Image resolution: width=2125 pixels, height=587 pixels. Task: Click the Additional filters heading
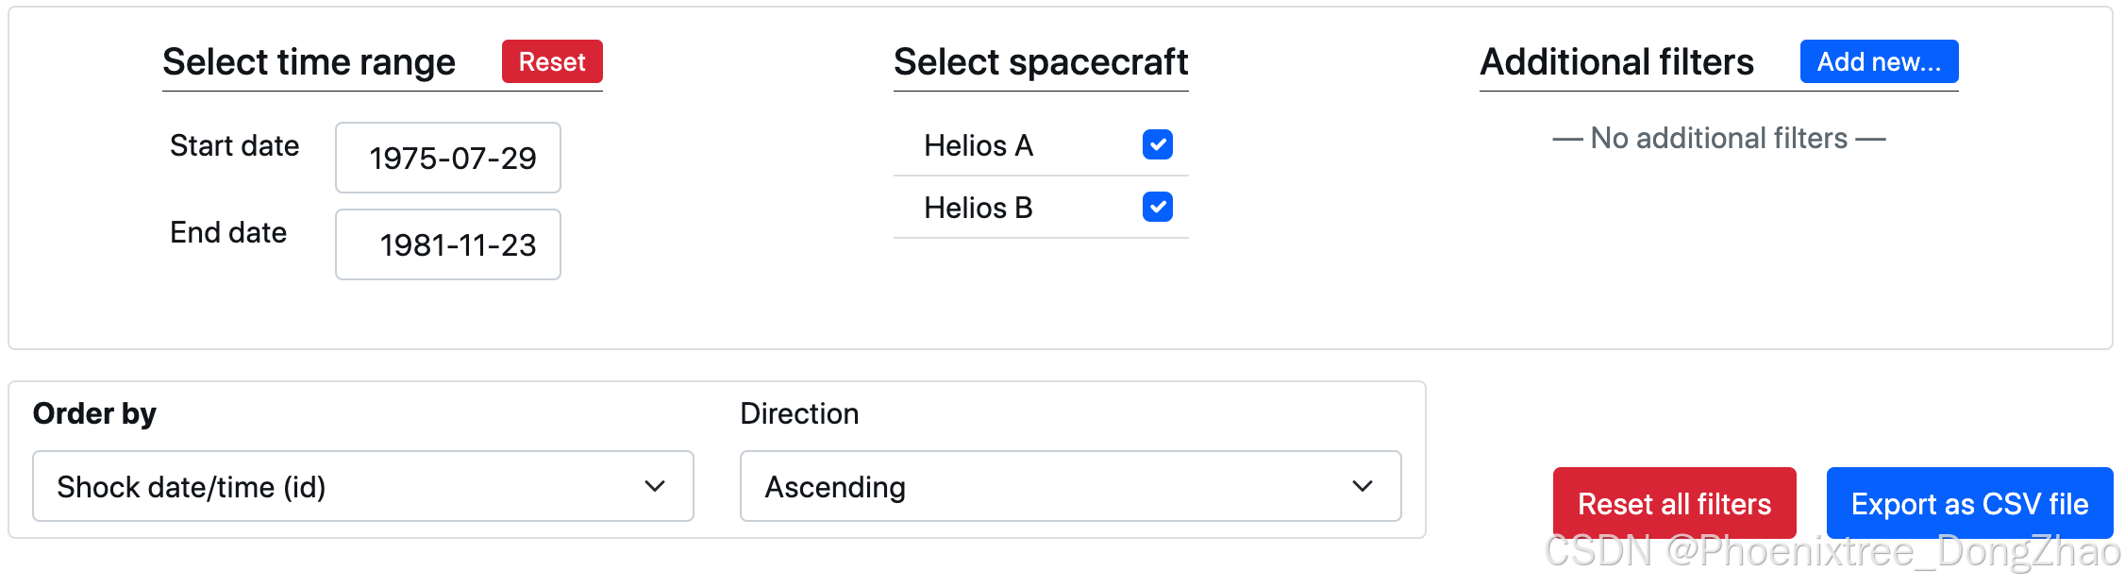coord(1616,62)
